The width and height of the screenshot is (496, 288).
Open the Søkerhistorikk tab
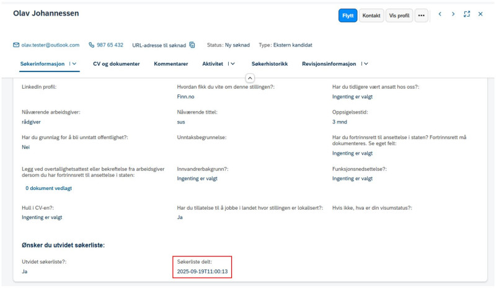click(x=270, y=64)
